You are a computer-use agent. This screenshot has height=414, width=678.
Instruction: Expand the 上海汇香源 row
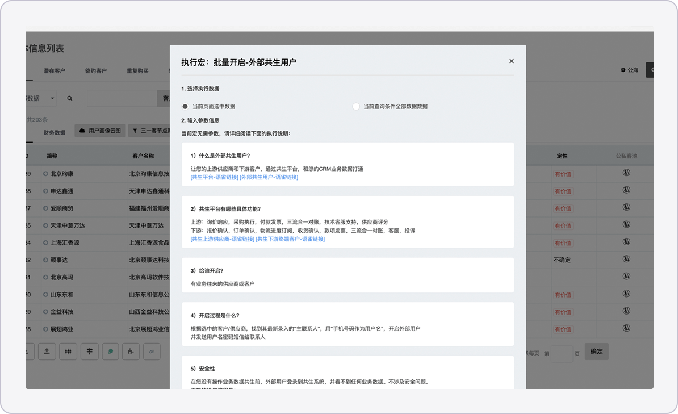click(x=45, y=243)
